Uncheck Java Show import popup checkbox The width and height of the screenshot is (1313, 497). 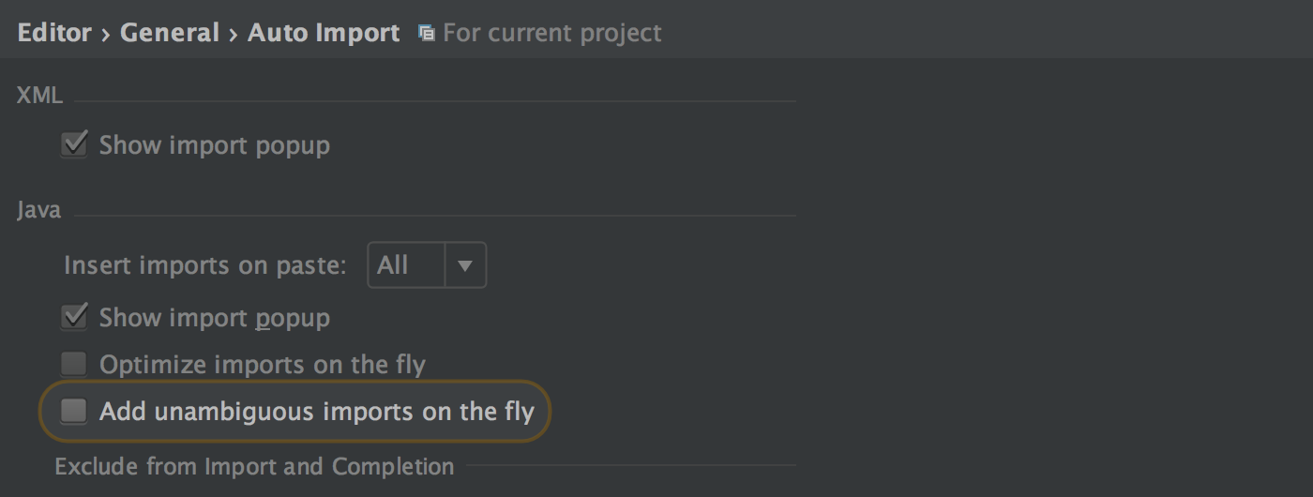tap(73, 318)
